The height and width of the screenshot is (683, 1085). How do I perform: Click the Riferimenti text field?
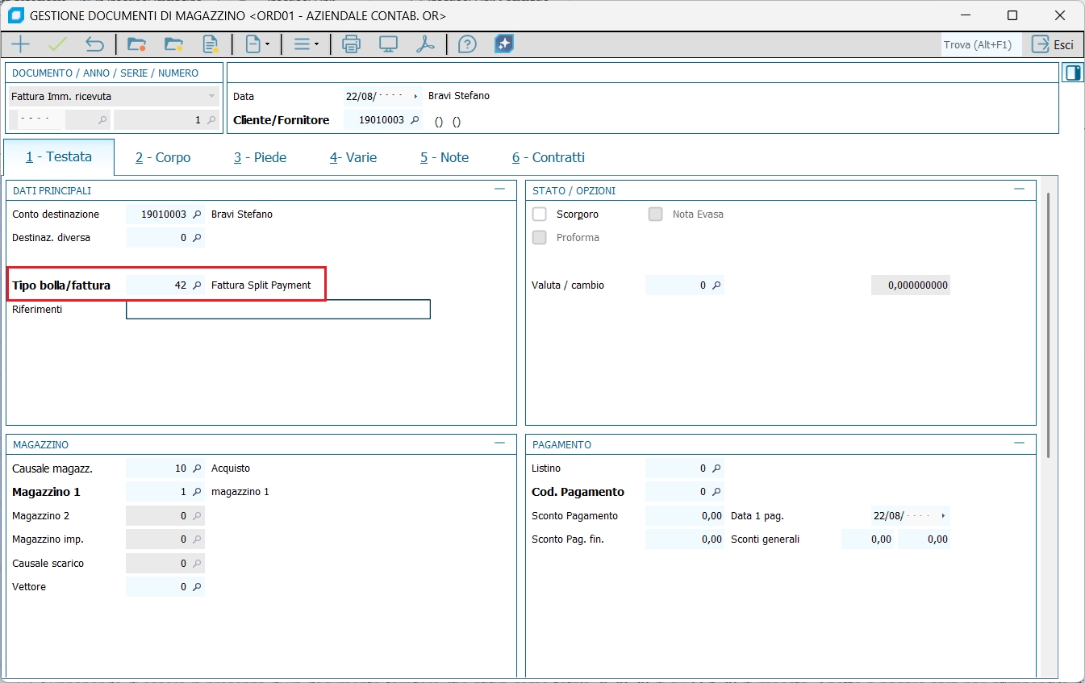pos(278,310)
